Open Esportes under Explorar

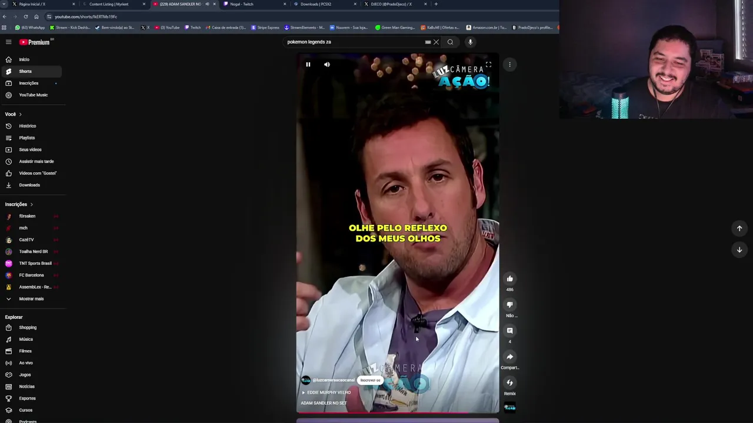pyautogui.click(x=31, y=398)
